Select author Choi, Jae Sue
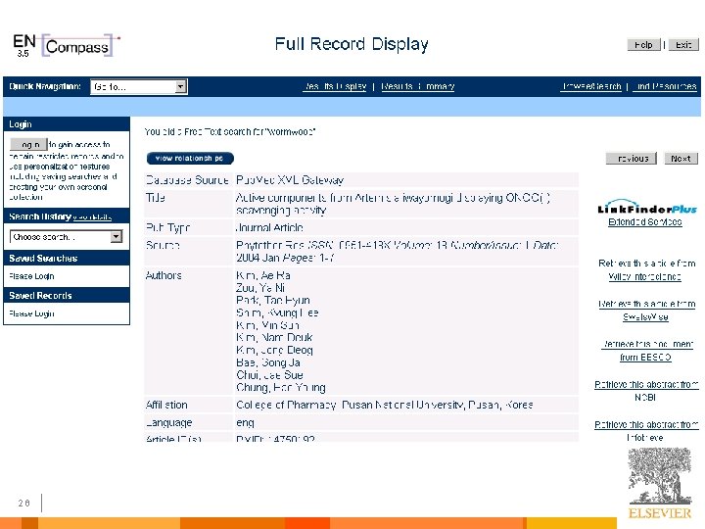Image resolution: width=705 pixels, height=529 pixels. (269, 375)
